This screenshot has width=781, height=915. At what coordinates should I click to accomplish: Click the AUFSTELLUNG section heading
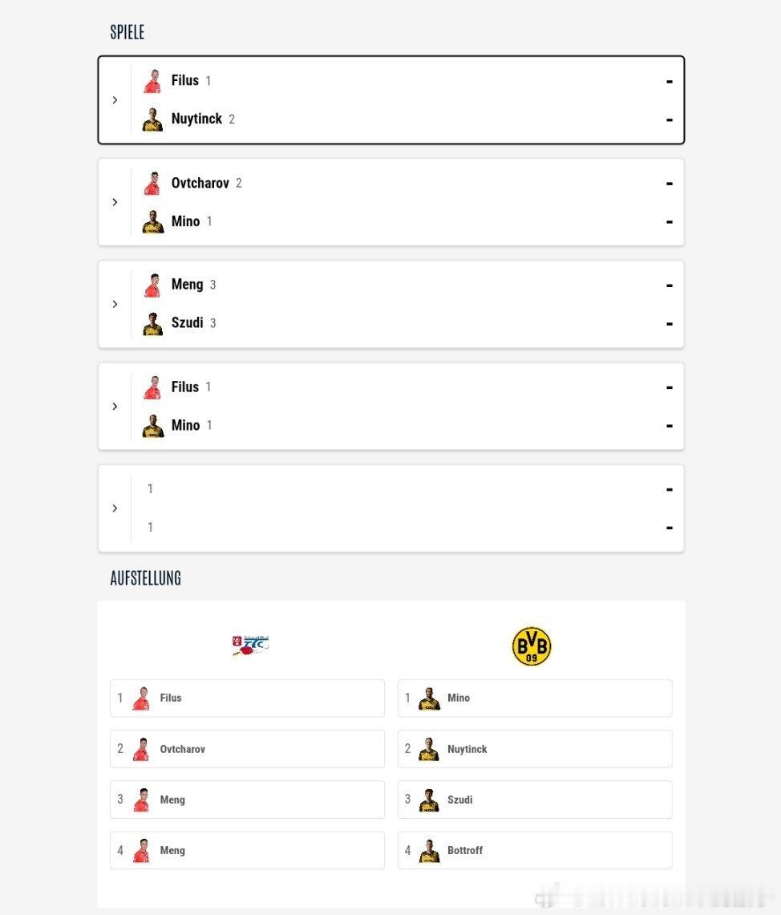click(x=145, y=578)
